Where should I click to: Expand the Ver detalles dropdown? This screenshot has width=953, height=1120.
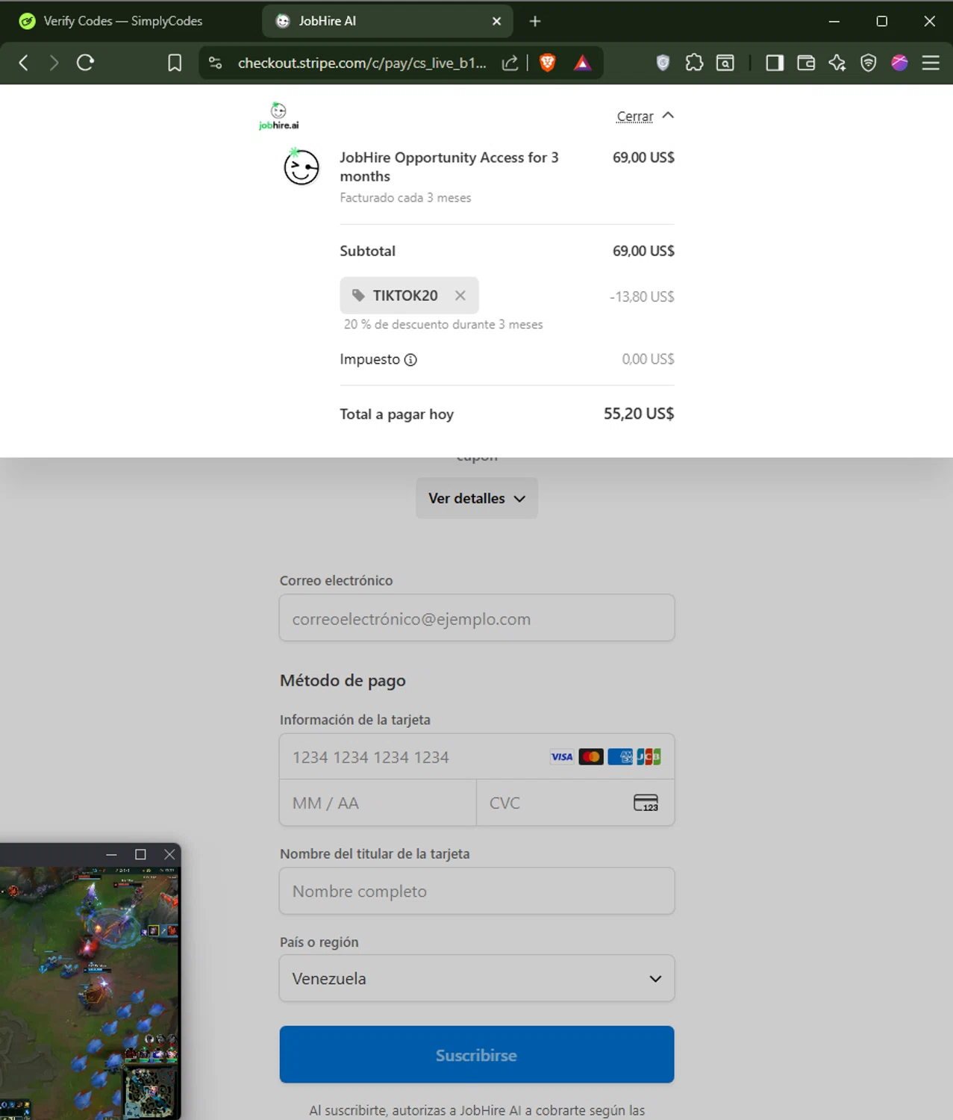477,498
